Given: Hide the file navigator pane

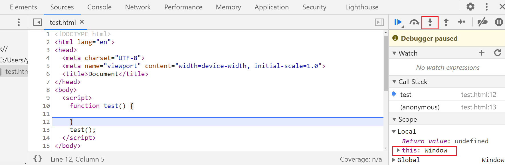Looking at the screenshot, I should (x=37, y=22).
